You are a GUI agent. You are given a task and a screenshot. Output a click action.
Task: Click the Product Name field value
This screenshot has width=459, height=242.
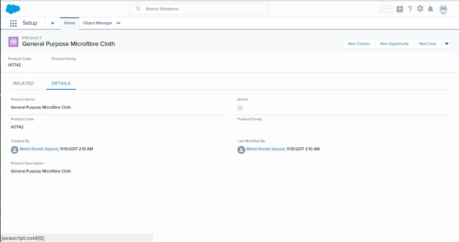[x=41, y=107]
